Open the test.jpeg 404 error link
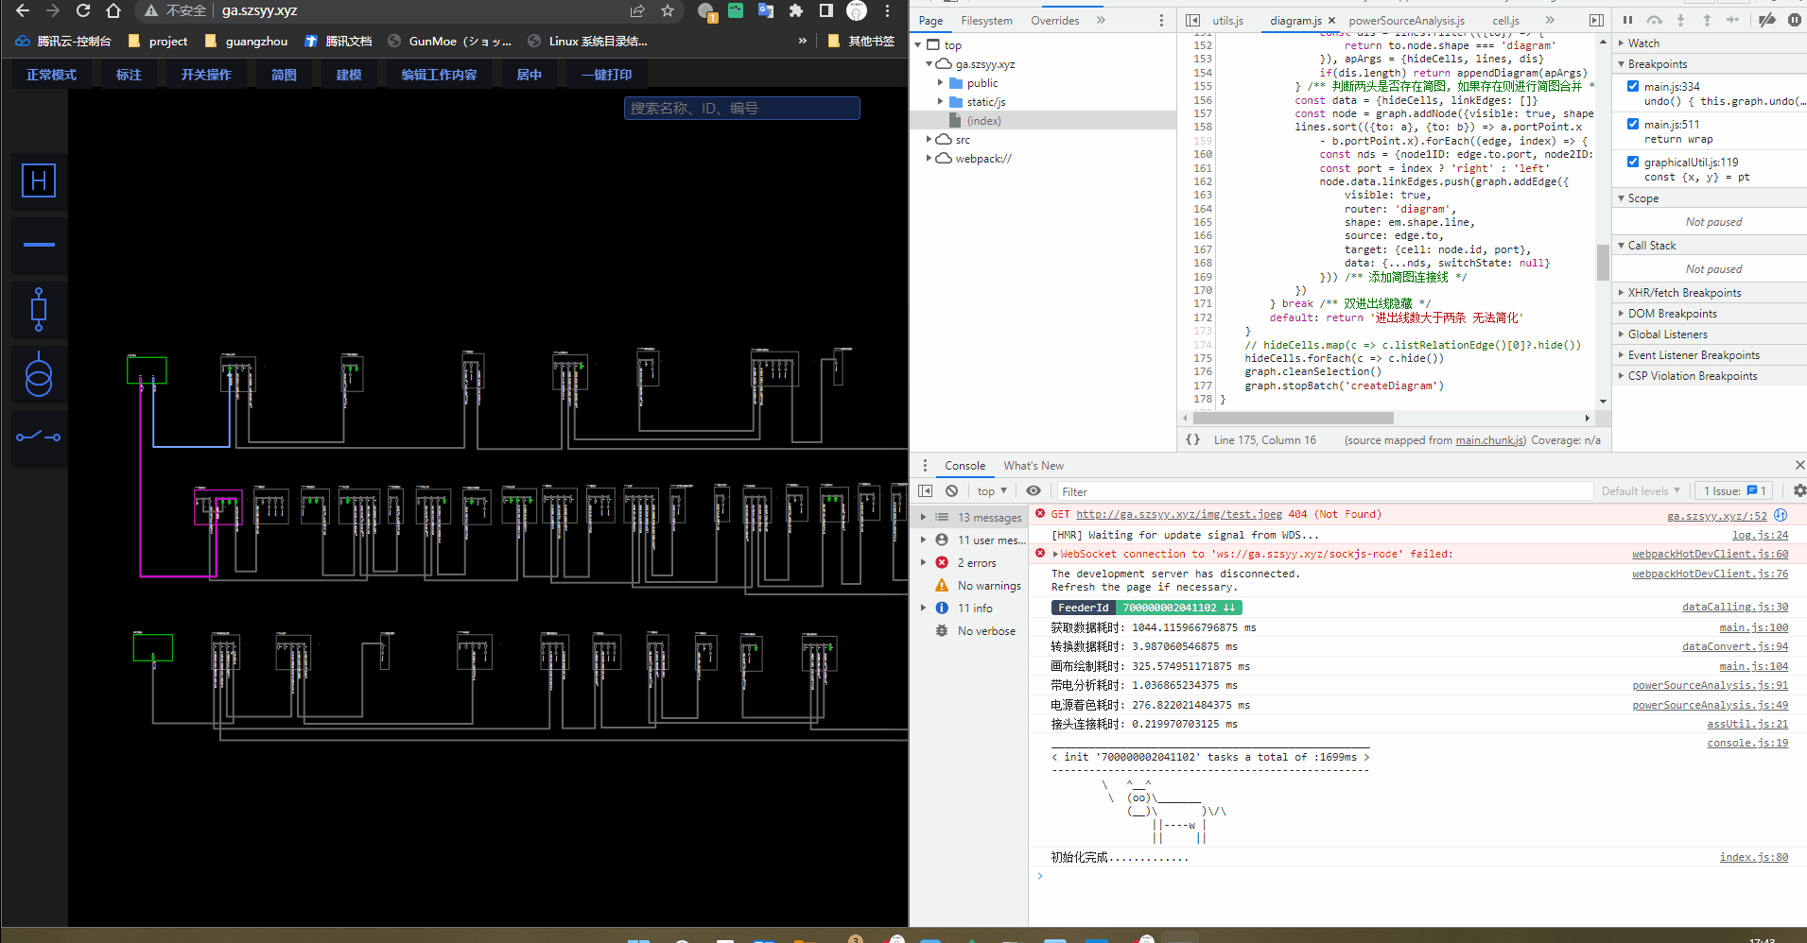Screen dimensions: 1807x943 point(1179,514)
